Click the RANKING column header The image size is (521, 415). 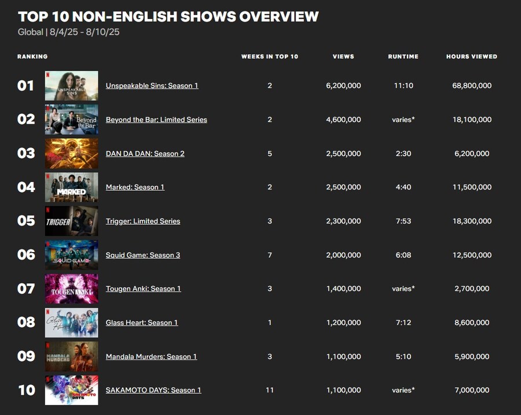pyautogui.click(x=32, y=57)
